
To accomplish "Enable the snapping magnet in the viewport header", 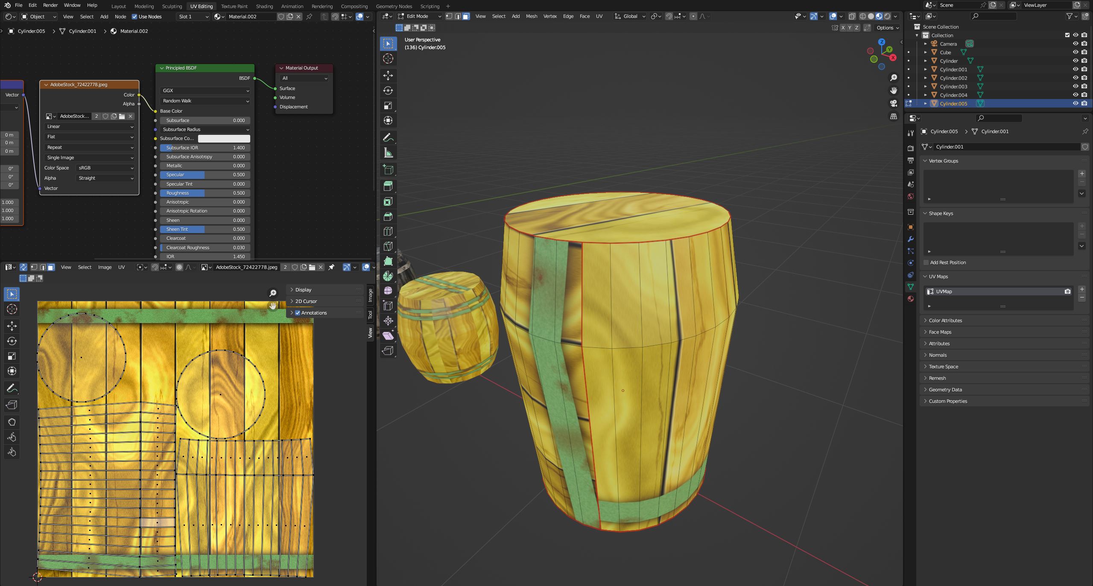I will [669, 16].
